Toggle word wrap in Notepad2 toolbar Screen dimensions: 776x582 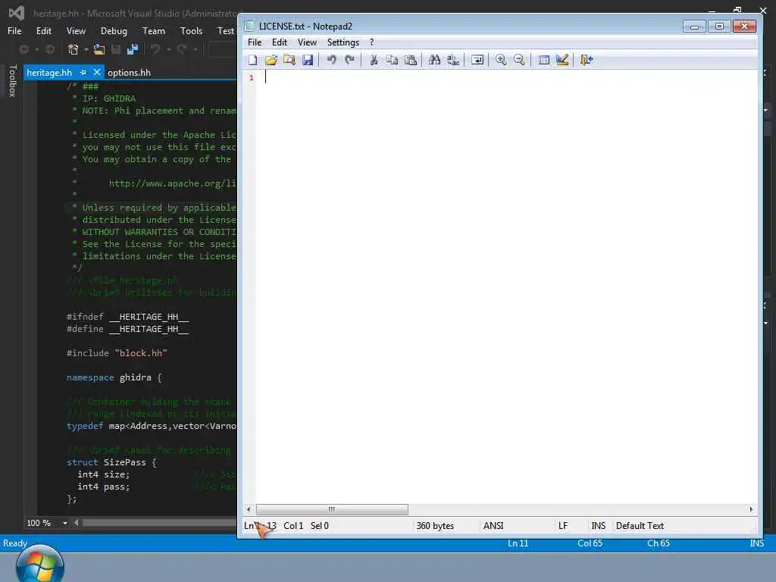pos(477,60)
